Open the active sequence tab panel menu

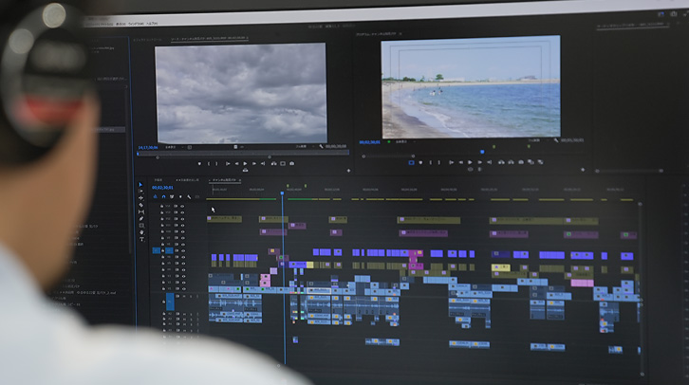click(x=240, y=180)
